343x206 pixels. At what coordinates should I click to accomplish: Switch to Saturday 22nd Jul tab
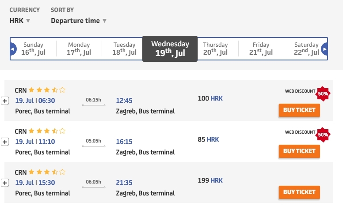[306, 49]
